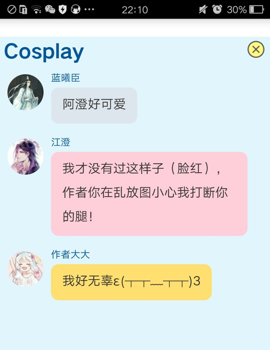Tap the 蓝曦臣 profile avatar
Screen dimensions: 270x350
point(25,92)
